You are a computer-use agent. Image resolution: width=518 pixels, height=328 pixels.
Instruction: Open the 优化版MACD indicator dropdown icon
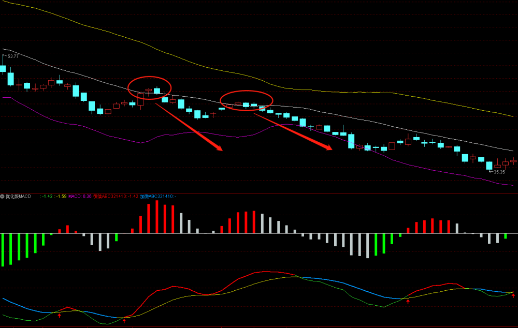click(2, 197)
